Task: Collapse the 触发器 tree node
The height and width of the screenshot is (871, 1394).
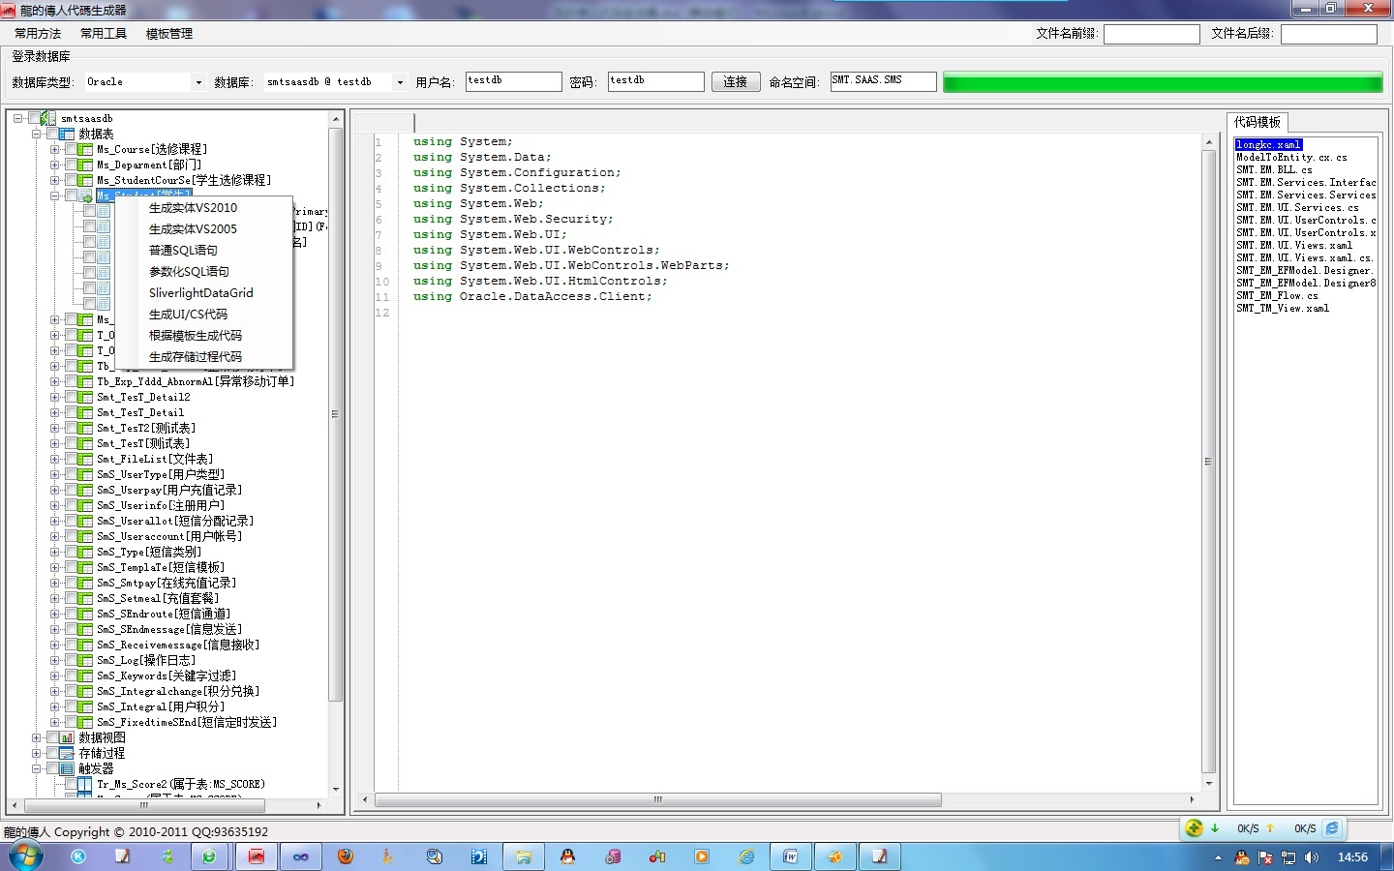Action: click(x=37, y=768)
